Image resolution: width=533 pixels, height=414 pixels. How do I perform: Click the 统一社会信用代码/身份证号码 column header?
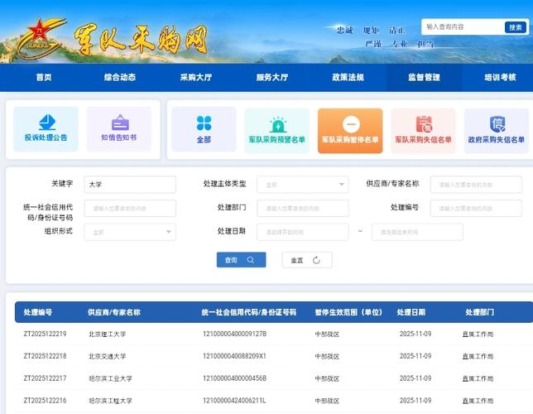pyautogui.click(x=249, y=312)
